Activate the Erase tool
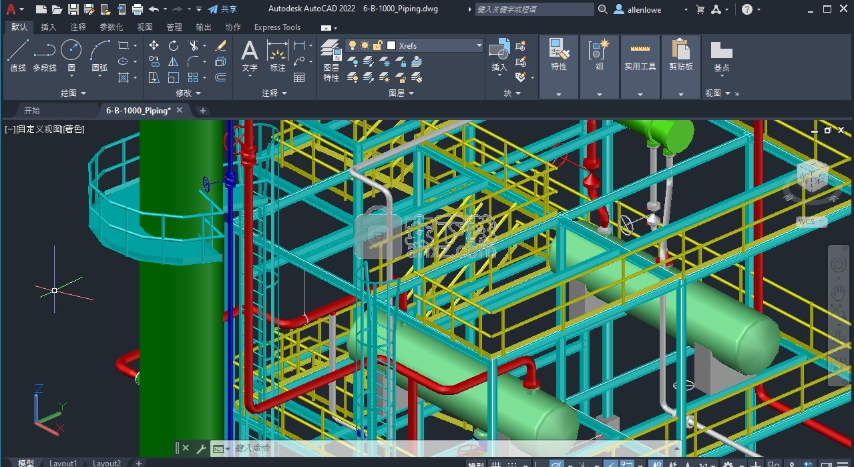854x467 pixels. (221, 45)
